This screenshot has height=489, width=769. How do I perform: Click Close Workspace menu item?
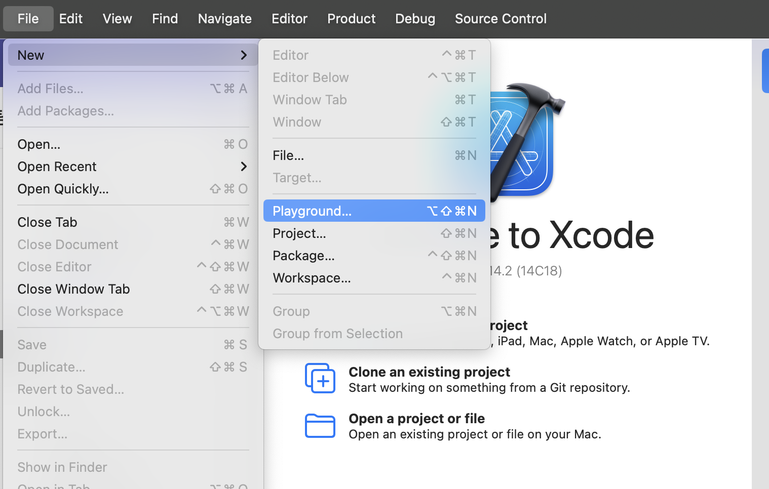click(133, 311)
